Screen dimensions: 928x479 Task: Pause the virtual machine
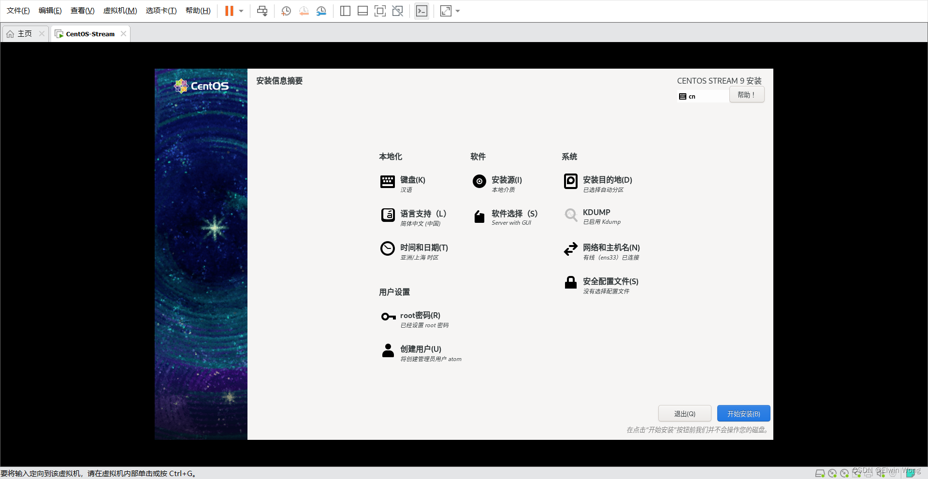point(229,11)
